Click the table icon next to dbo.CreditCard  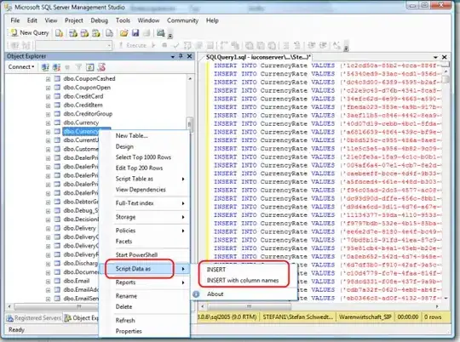point(57,96)
